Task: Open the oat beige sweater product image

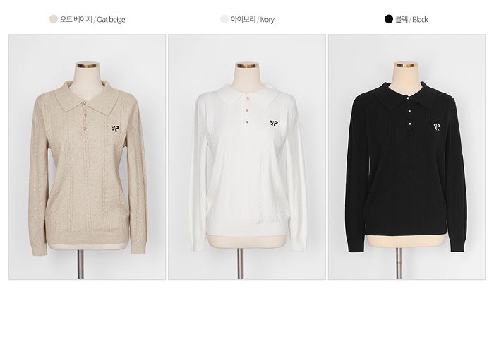Action: (x=87, y=157)
